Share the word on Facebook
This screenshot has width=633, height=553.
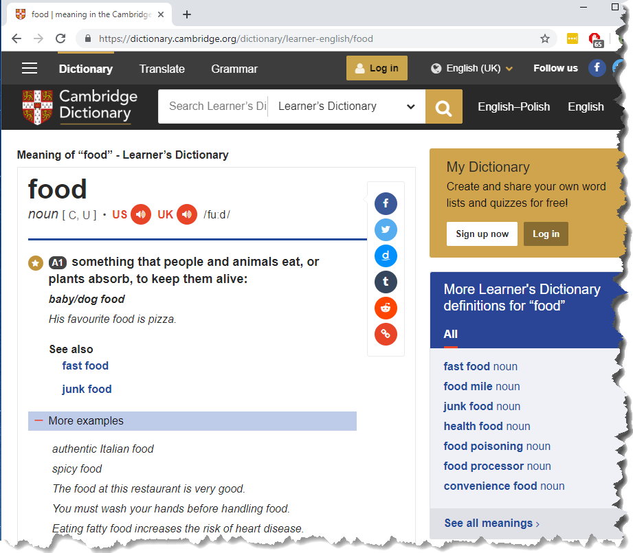click(x=386, y=203)
